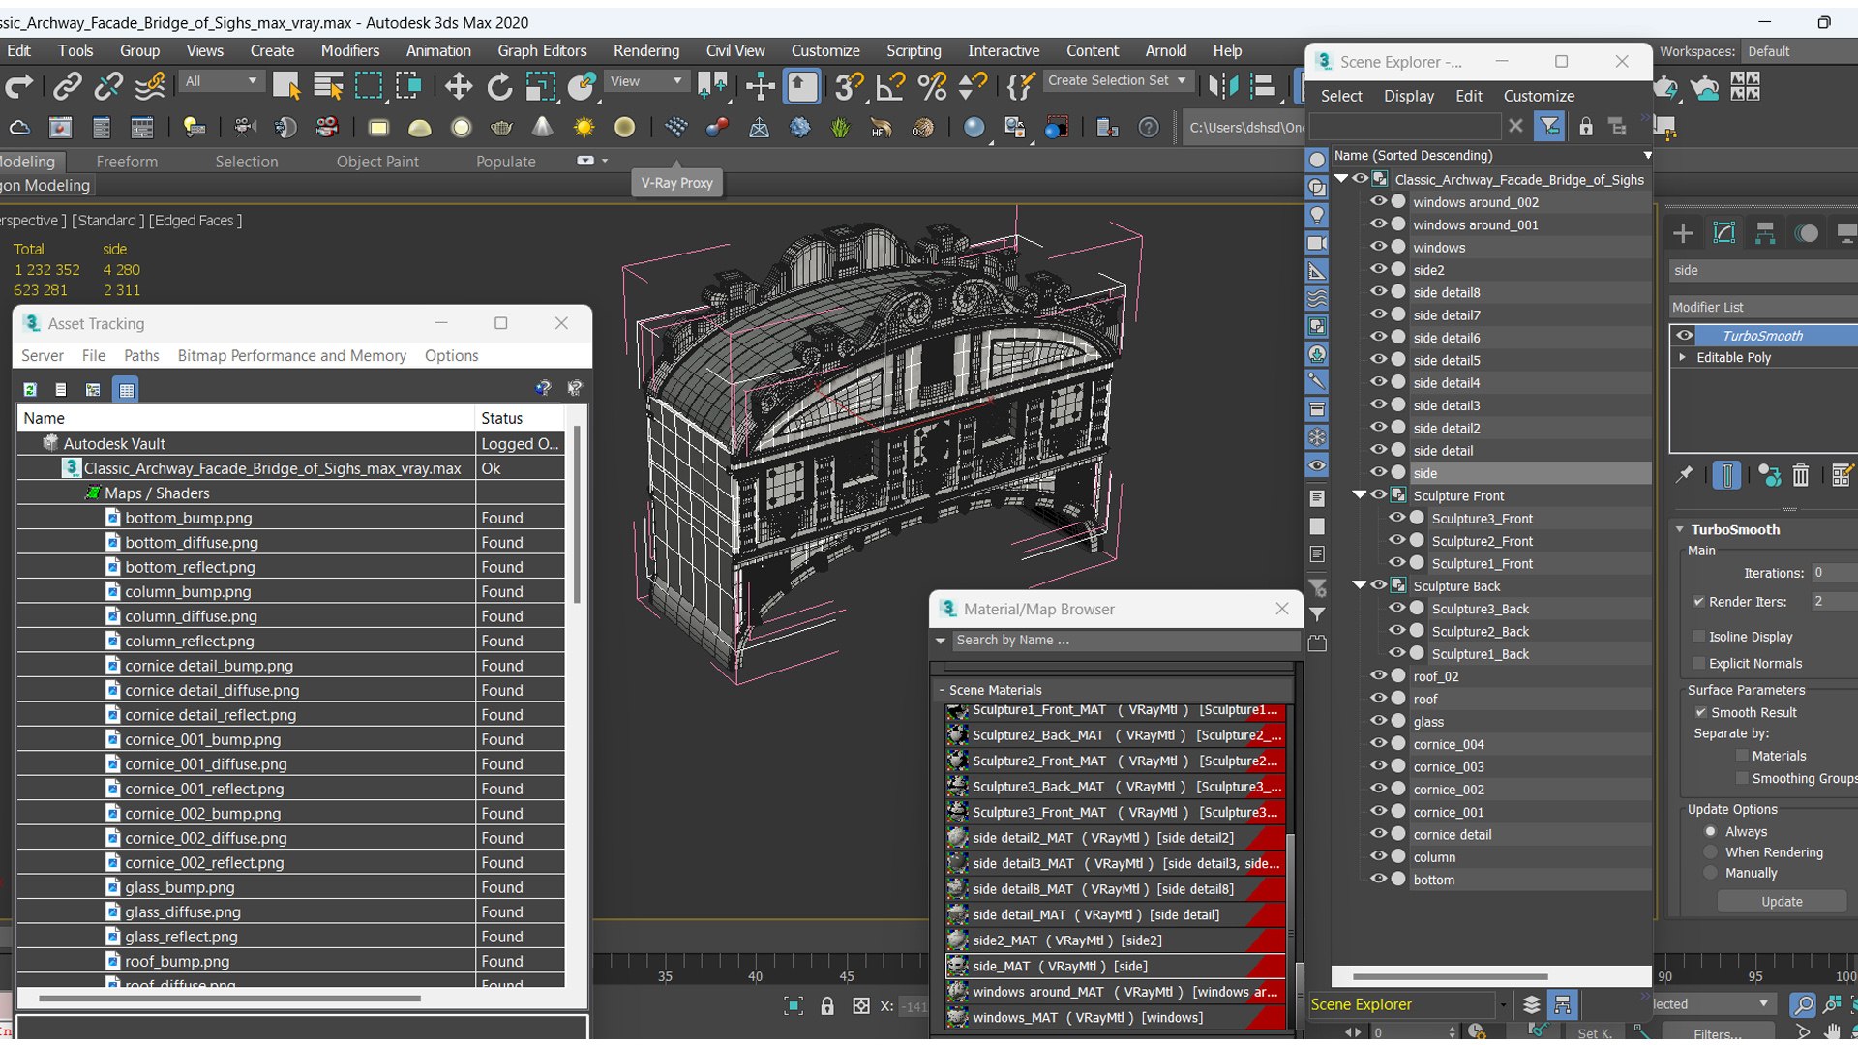This screenshot has height=1045, width=1858.
Task: Open the Rendering menu
Action: coord(645,50)
